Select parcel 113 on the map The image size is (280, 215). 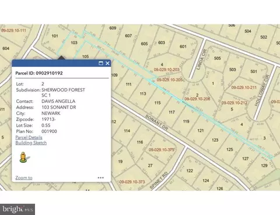[x=143, y=94]
